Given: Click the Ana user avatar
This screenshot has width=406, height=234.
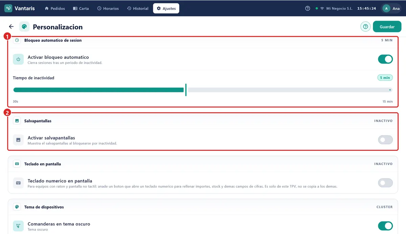Looking at the screenshot, I should [386, 8].
